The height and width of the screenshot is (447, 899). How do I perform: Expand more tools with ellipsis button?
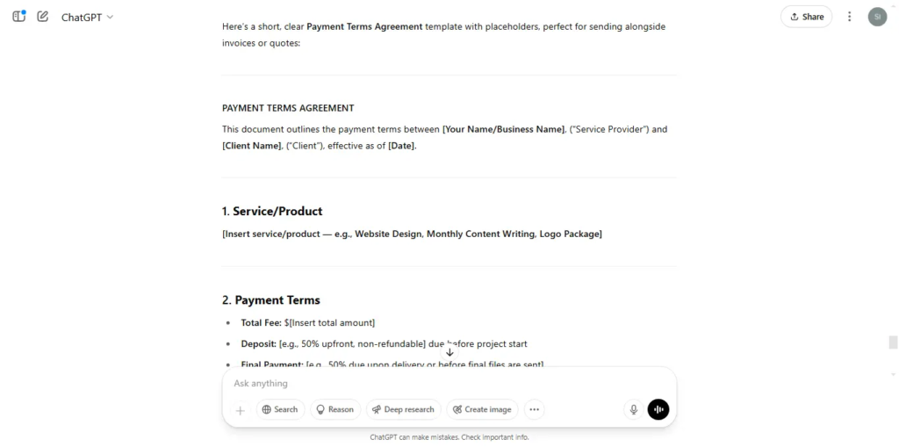(535, 410)
